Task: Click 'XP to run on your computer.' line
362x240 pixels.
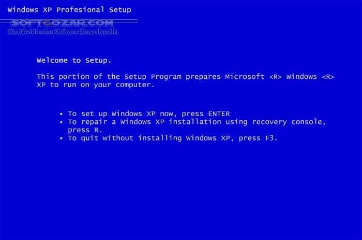Action: point(96,85)
